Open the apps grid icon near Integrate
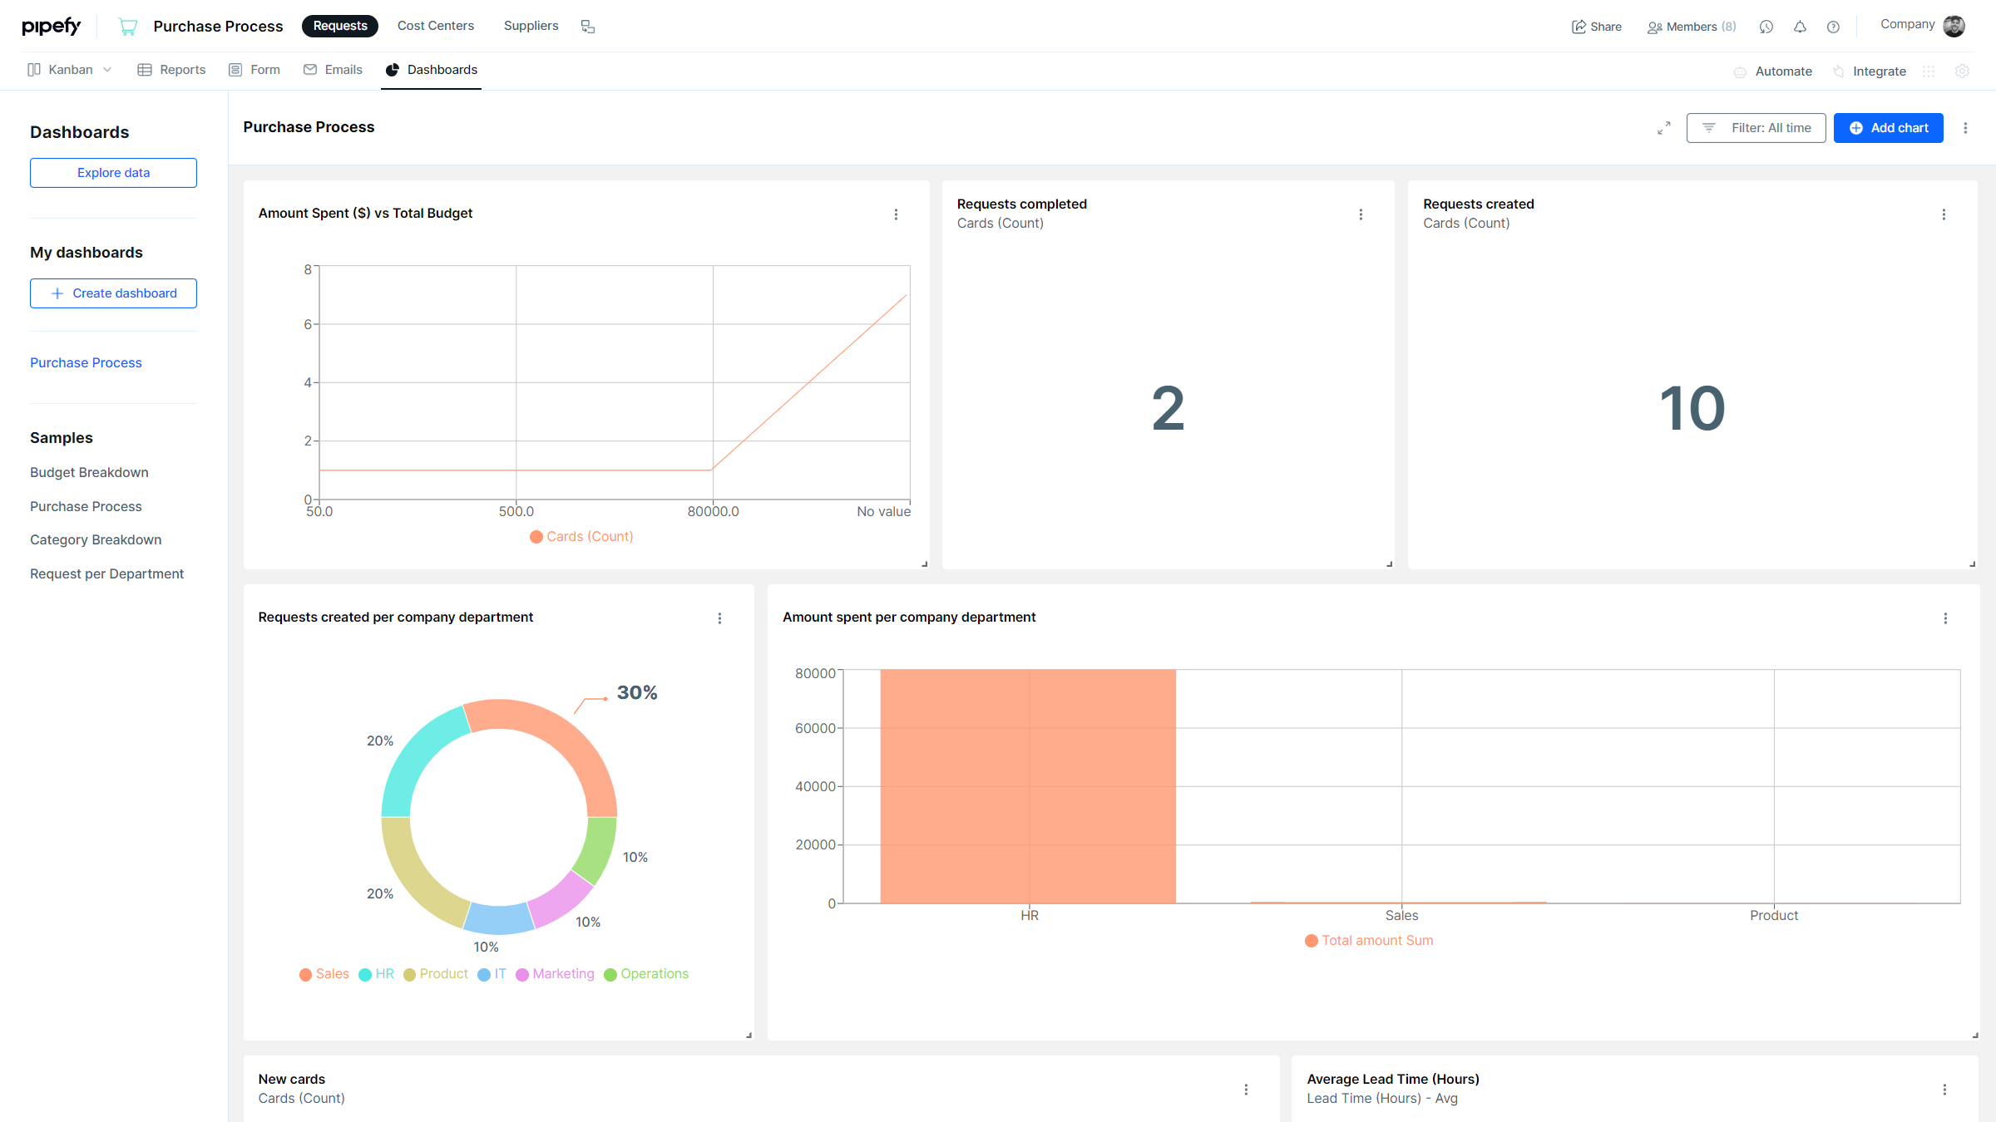This screenshot has width=1996, height=1122. pos(1929,71)
